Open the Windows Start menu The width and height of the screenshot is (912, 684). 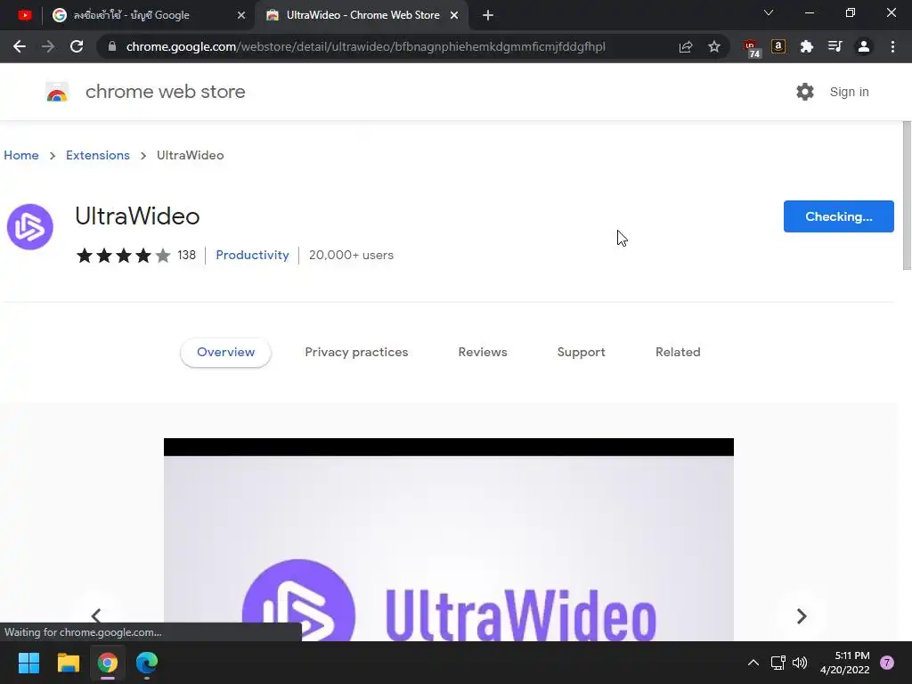pyautogui.click(x=28, y=663)
